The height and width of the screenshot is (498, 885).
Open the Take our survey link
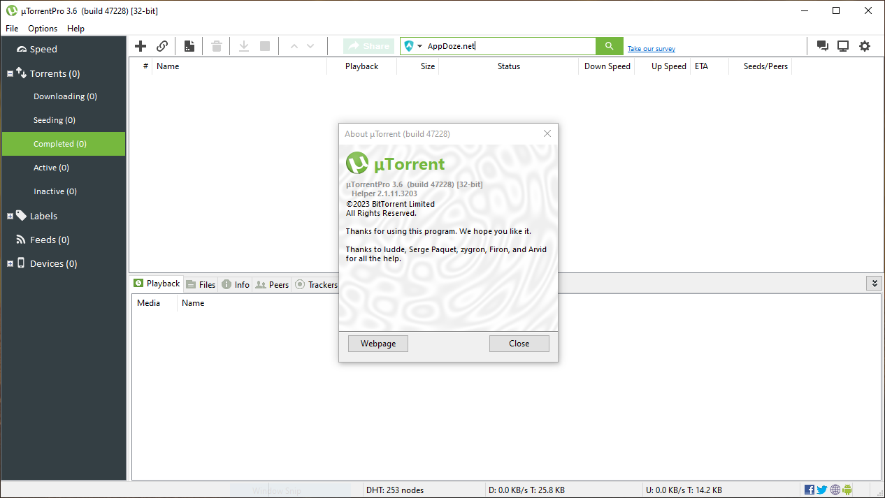pos(651,48)
